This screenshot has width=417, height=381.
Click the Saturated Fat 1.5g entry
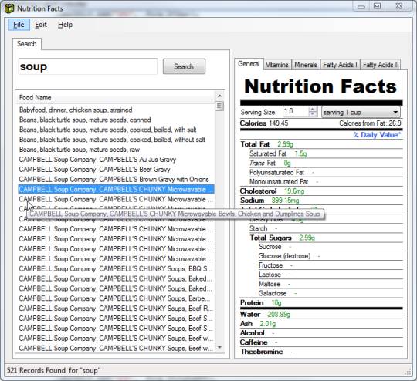pyautogui.click(x=278, y=153)
